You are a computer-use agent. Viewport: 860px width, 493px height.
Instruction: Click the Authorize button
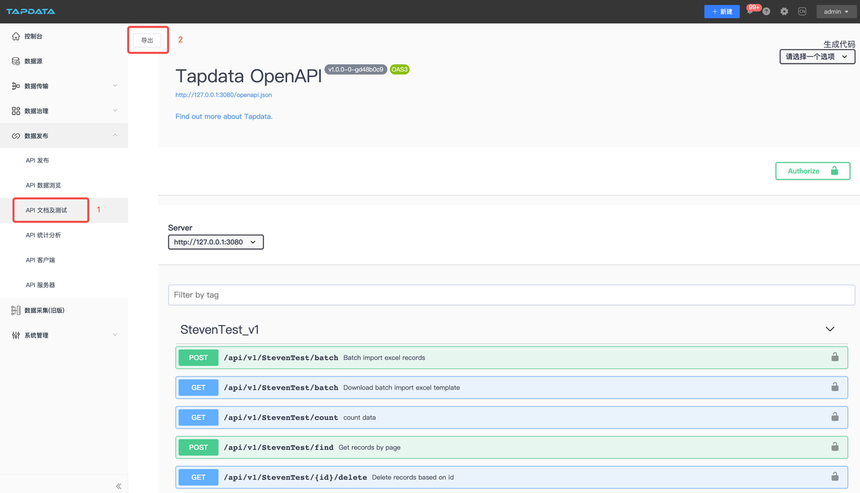coord(812,171)
